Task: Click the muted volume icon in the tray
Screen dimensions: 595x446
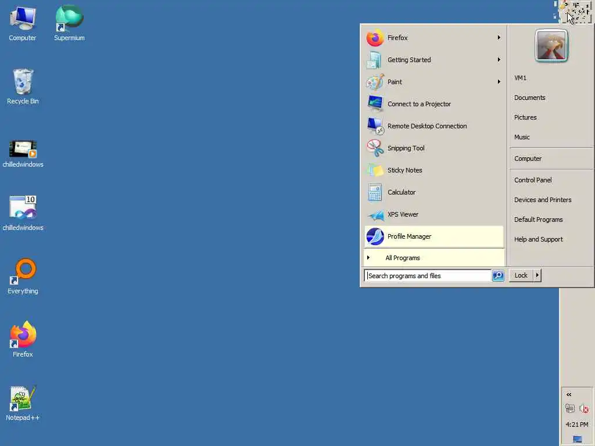Action: pyautogui.click(x=584, y=408)
